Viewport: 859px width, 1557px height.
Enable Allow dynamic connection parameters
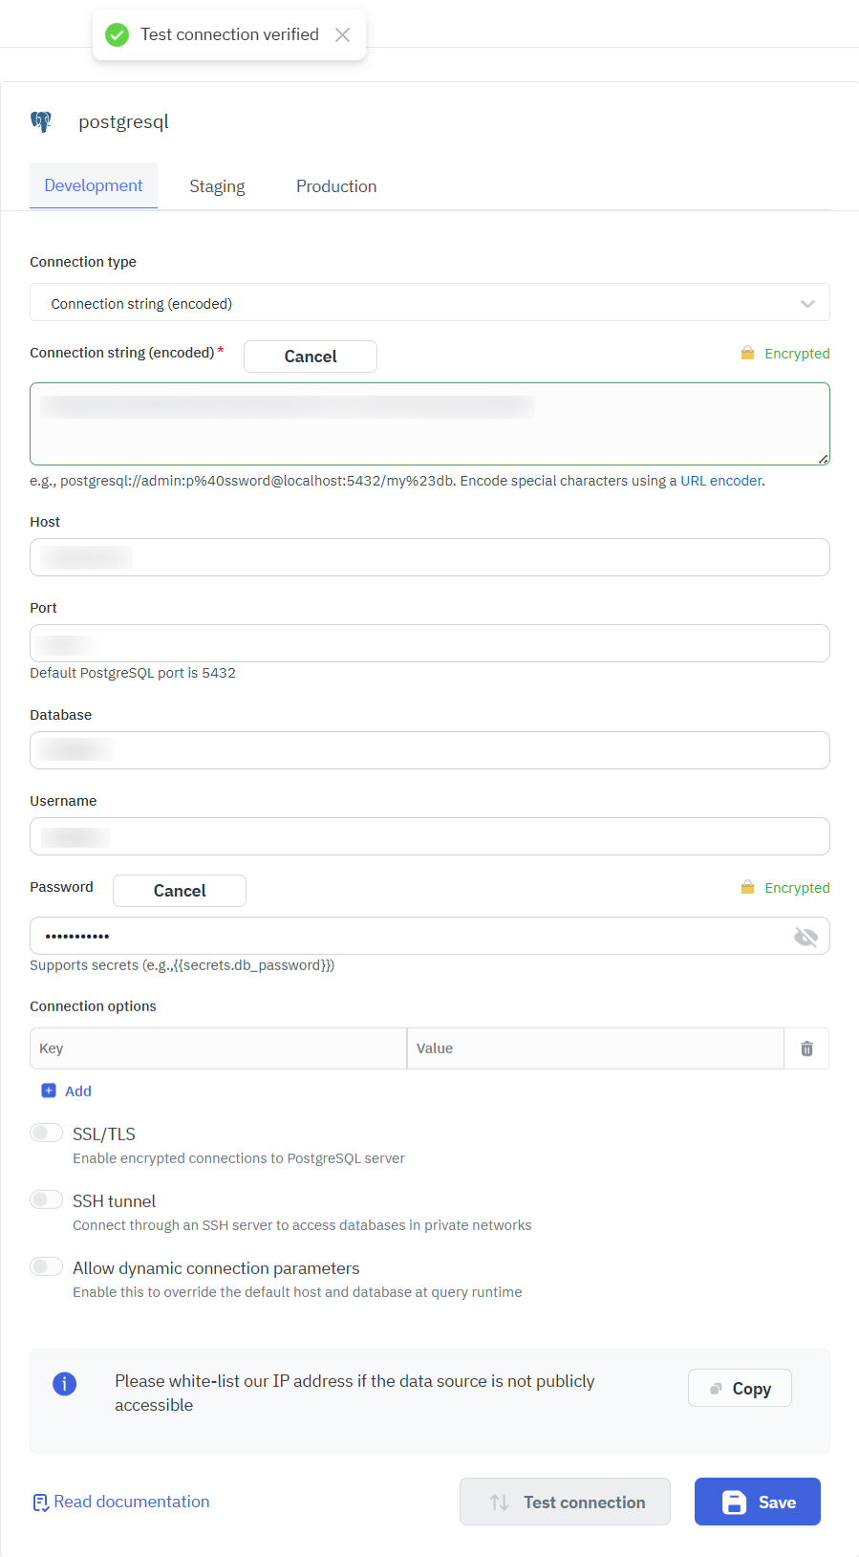pyautogui.click(x=46, y=1265)
